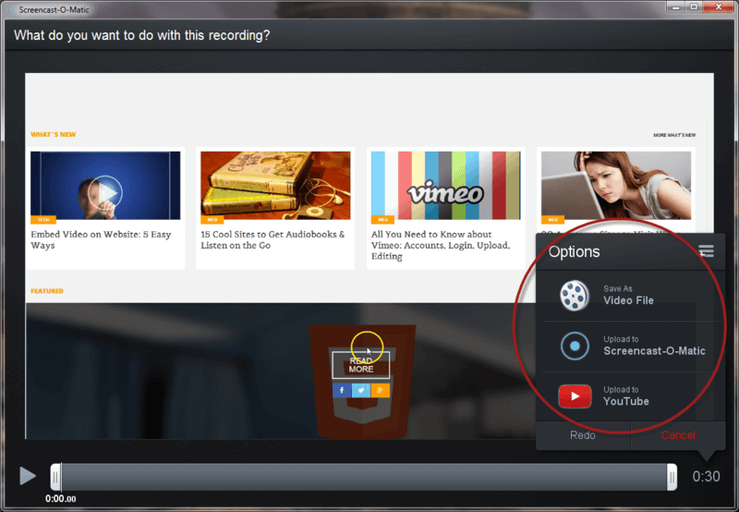This screenshot has height=512, width=739.
Task: Click the Video File label
Action: click(628, 300)
